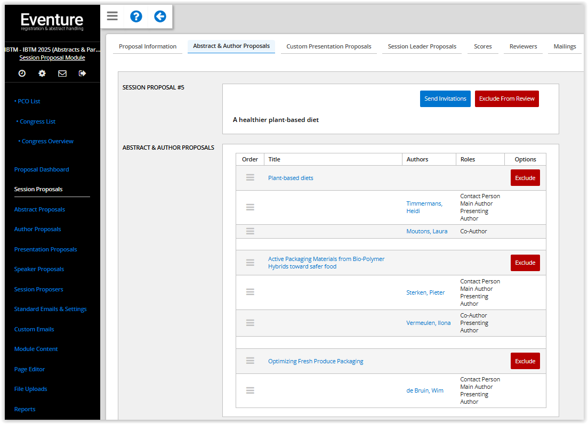
Task: Click reorder handle beside Optimizing Fresh Produce Packaging
Action: pyautogui.click(x=250, y=361)
